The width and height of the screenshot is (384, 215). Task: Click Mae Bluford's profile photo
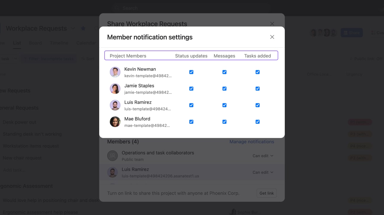point(115,122)
